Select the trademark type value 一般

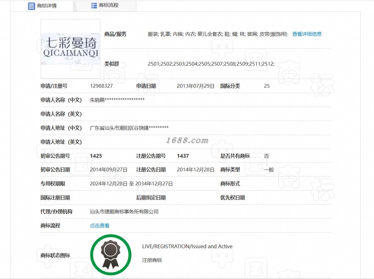point(269,170)
